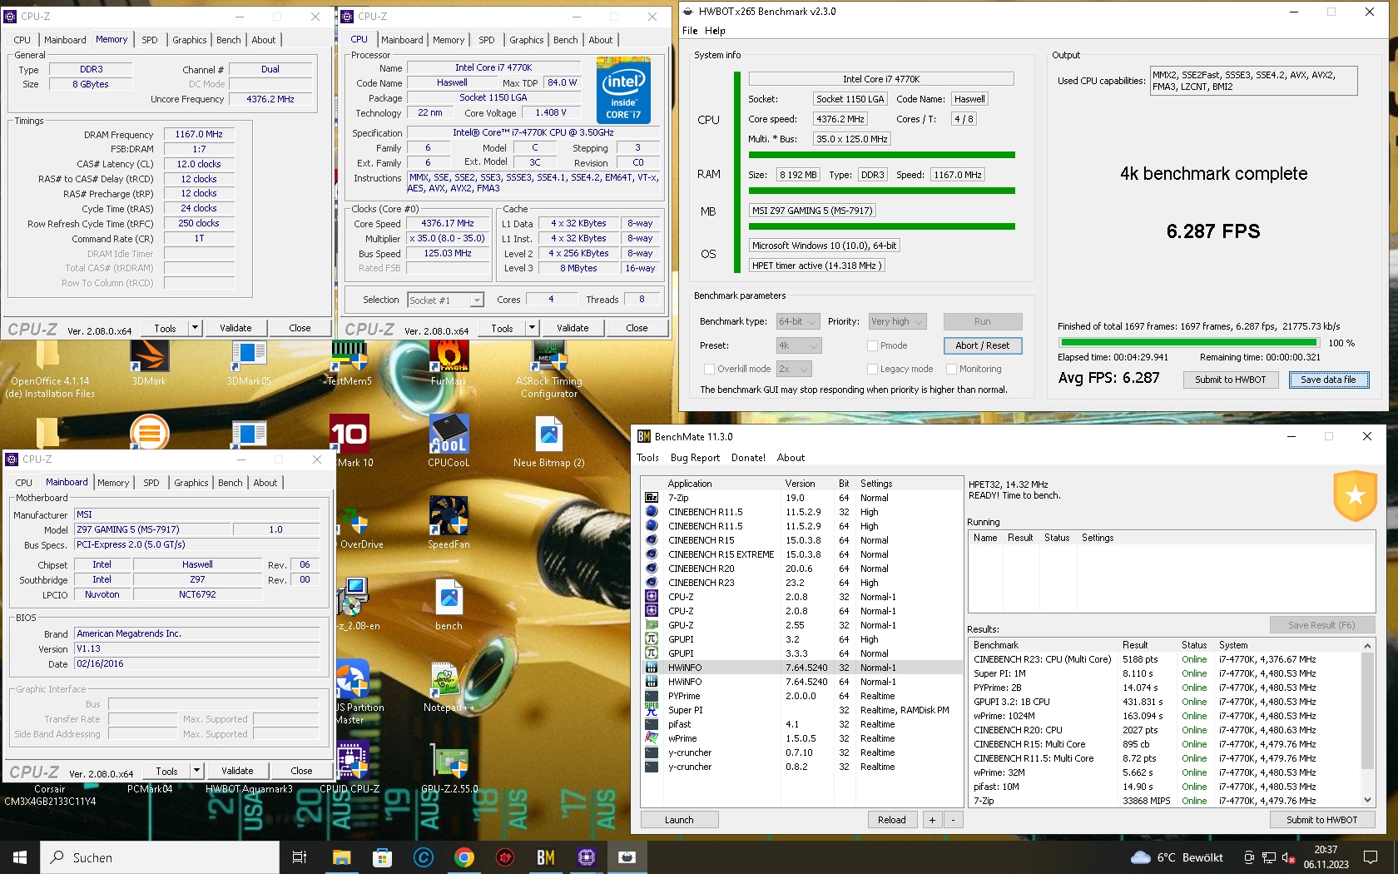Click Validate in CPU-Z Memory window

(235, 328)
